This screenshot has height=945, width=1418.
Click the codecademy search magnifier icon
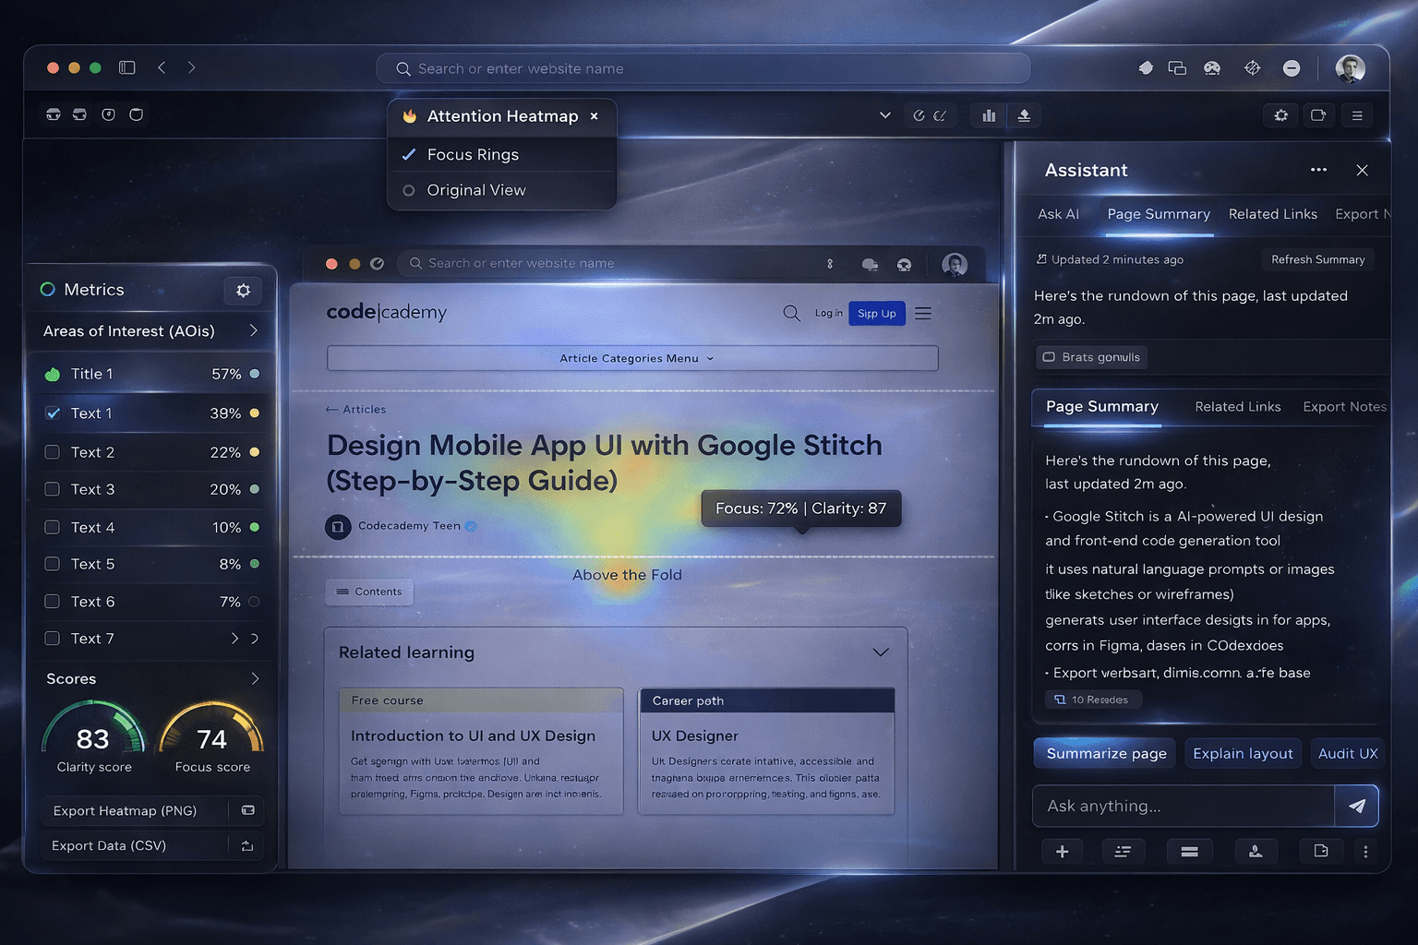[x=791, y=313]
